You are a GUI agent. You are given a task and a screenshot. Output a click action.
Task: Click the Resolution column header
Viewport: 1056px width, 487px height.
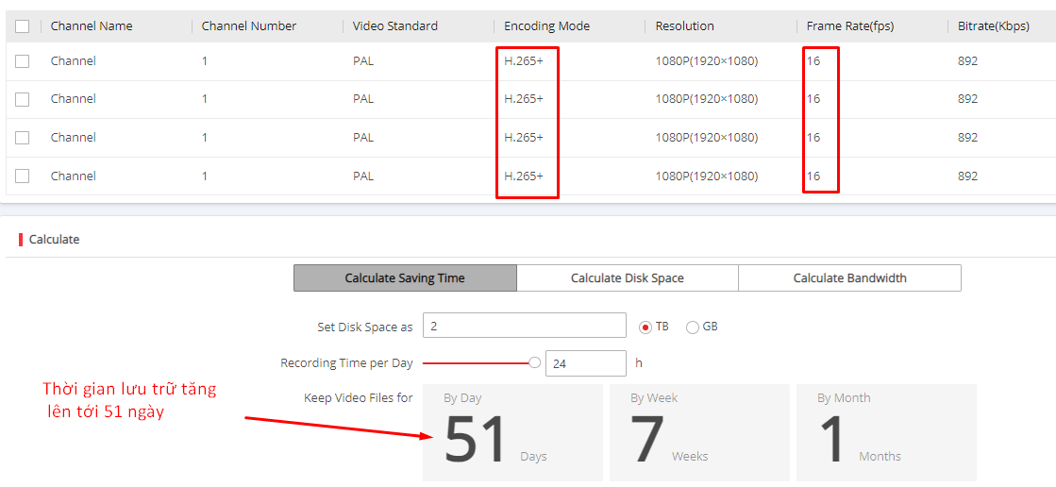(684, 26)
